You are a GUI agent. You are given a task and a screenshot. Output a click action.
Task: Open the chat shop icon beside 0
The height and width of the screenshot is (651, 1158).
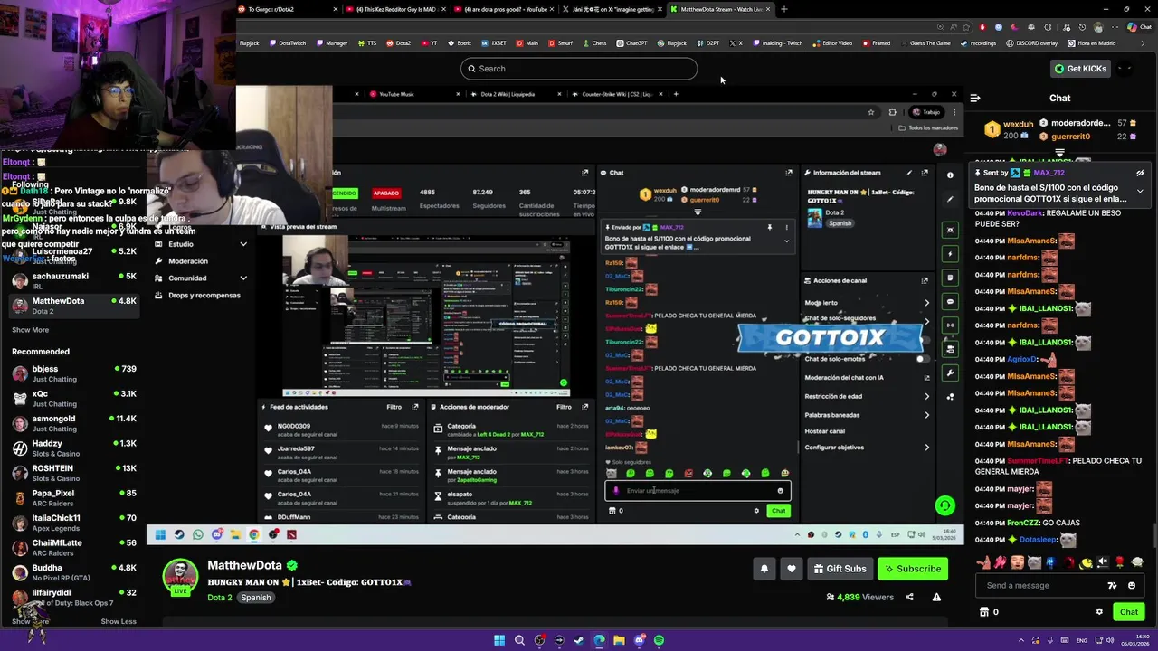pyautogui.click(x=984, y=612)
